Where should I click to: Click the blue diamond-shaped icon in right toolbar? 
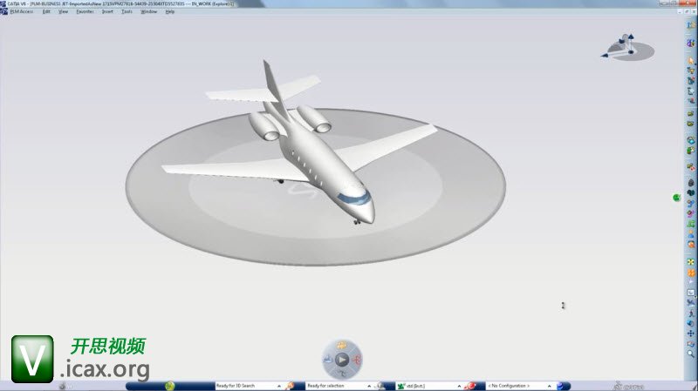click(691, 140)
